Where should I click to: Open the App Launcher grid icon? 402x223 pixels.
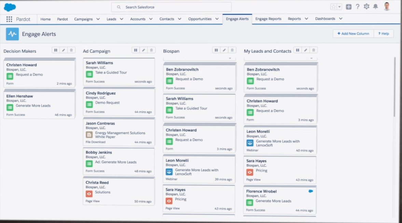[x=9, y=19]
